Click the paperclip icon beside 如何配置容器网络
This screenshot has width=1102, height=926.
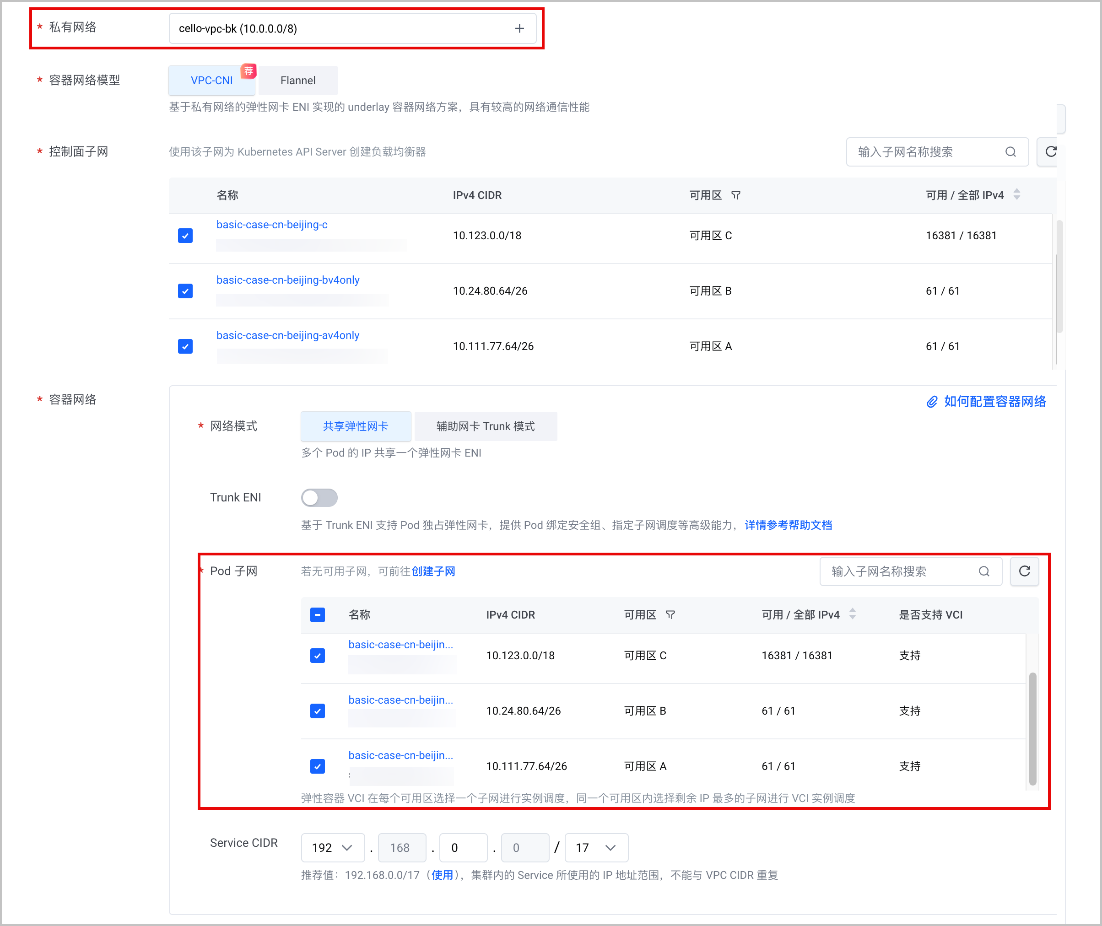(x=932, y=402)
